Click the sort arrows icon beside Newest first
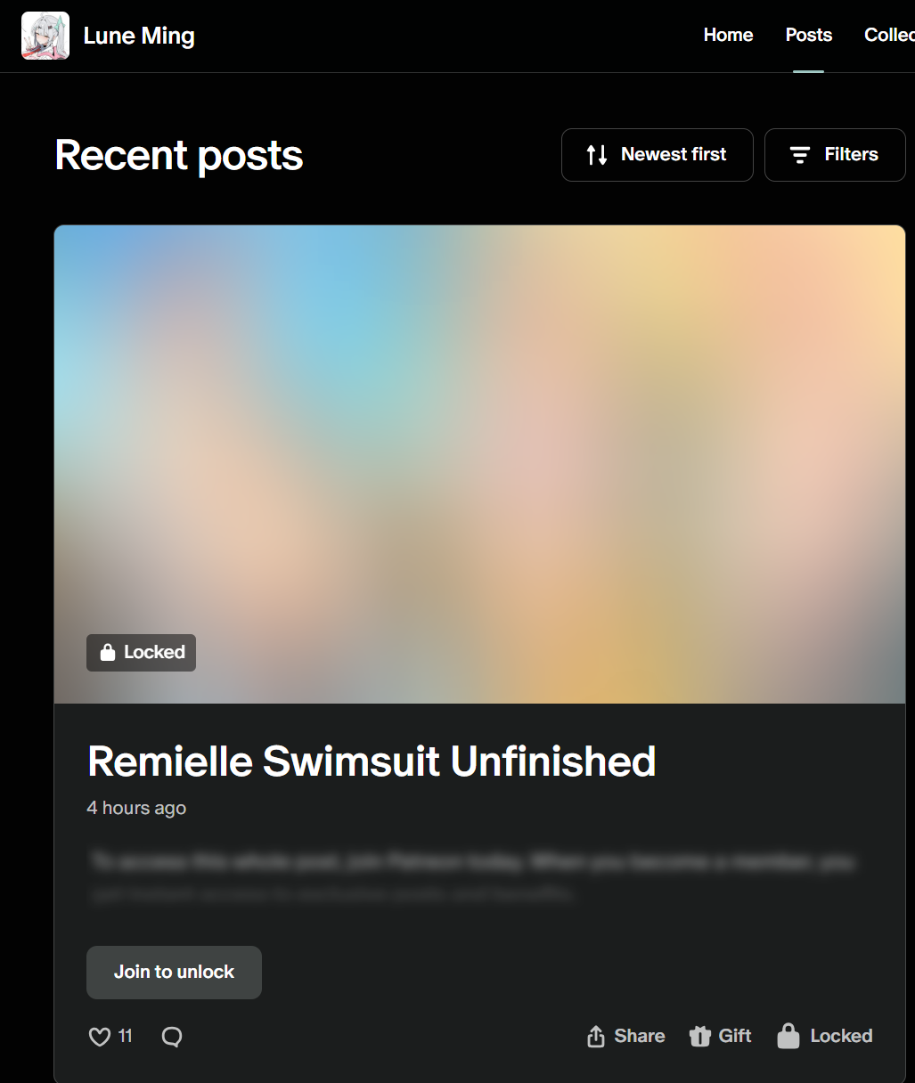Image resolution: width=915 pixels, height=1083 pixels. coord(597,155)
